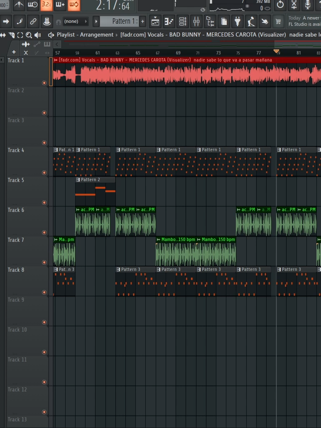Disable loop recording button

(74, 5)
